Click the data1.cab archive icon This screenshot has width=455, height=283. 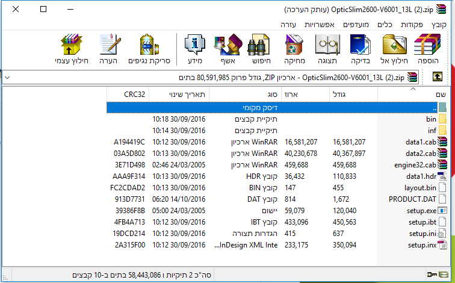[x=442, y=142]
